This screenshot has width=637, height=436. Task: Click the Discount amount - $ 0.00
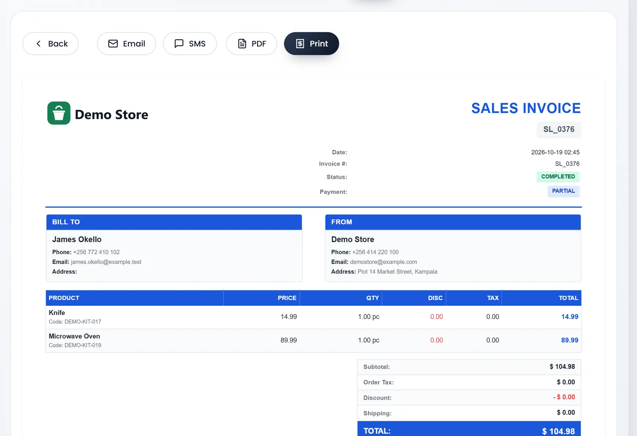(564, 397)
